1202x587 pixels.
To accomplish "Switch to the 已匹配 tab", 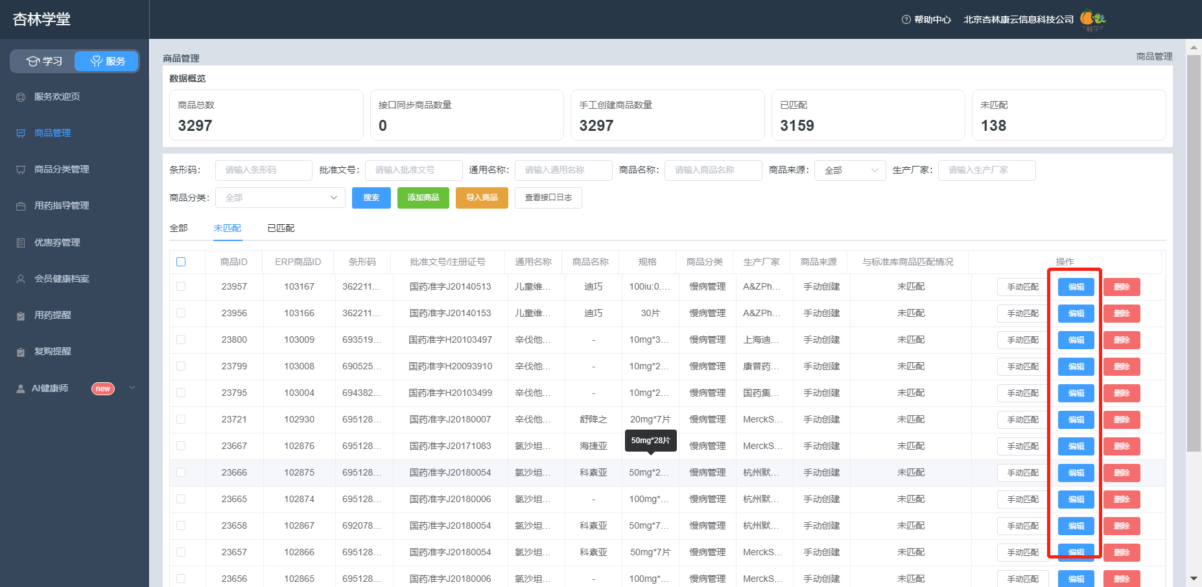I will click(281, 228).
